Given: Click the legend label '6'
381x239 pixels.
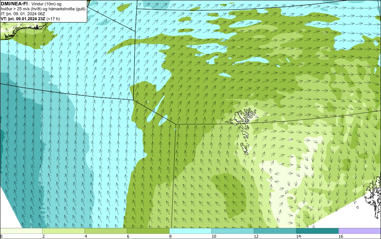Looking at the screenshot, I should [x=128, y=236].
